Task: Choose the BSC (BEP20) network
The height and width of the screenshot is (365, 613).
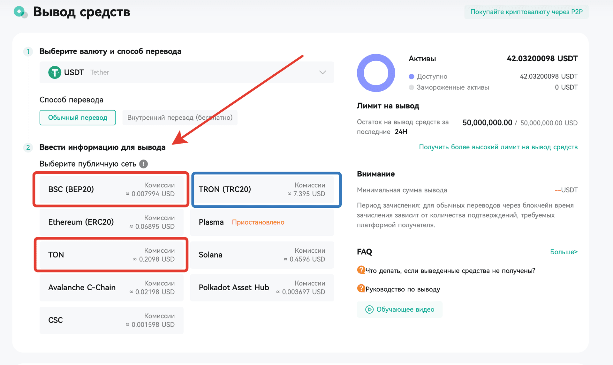Action: coord(111,190)
